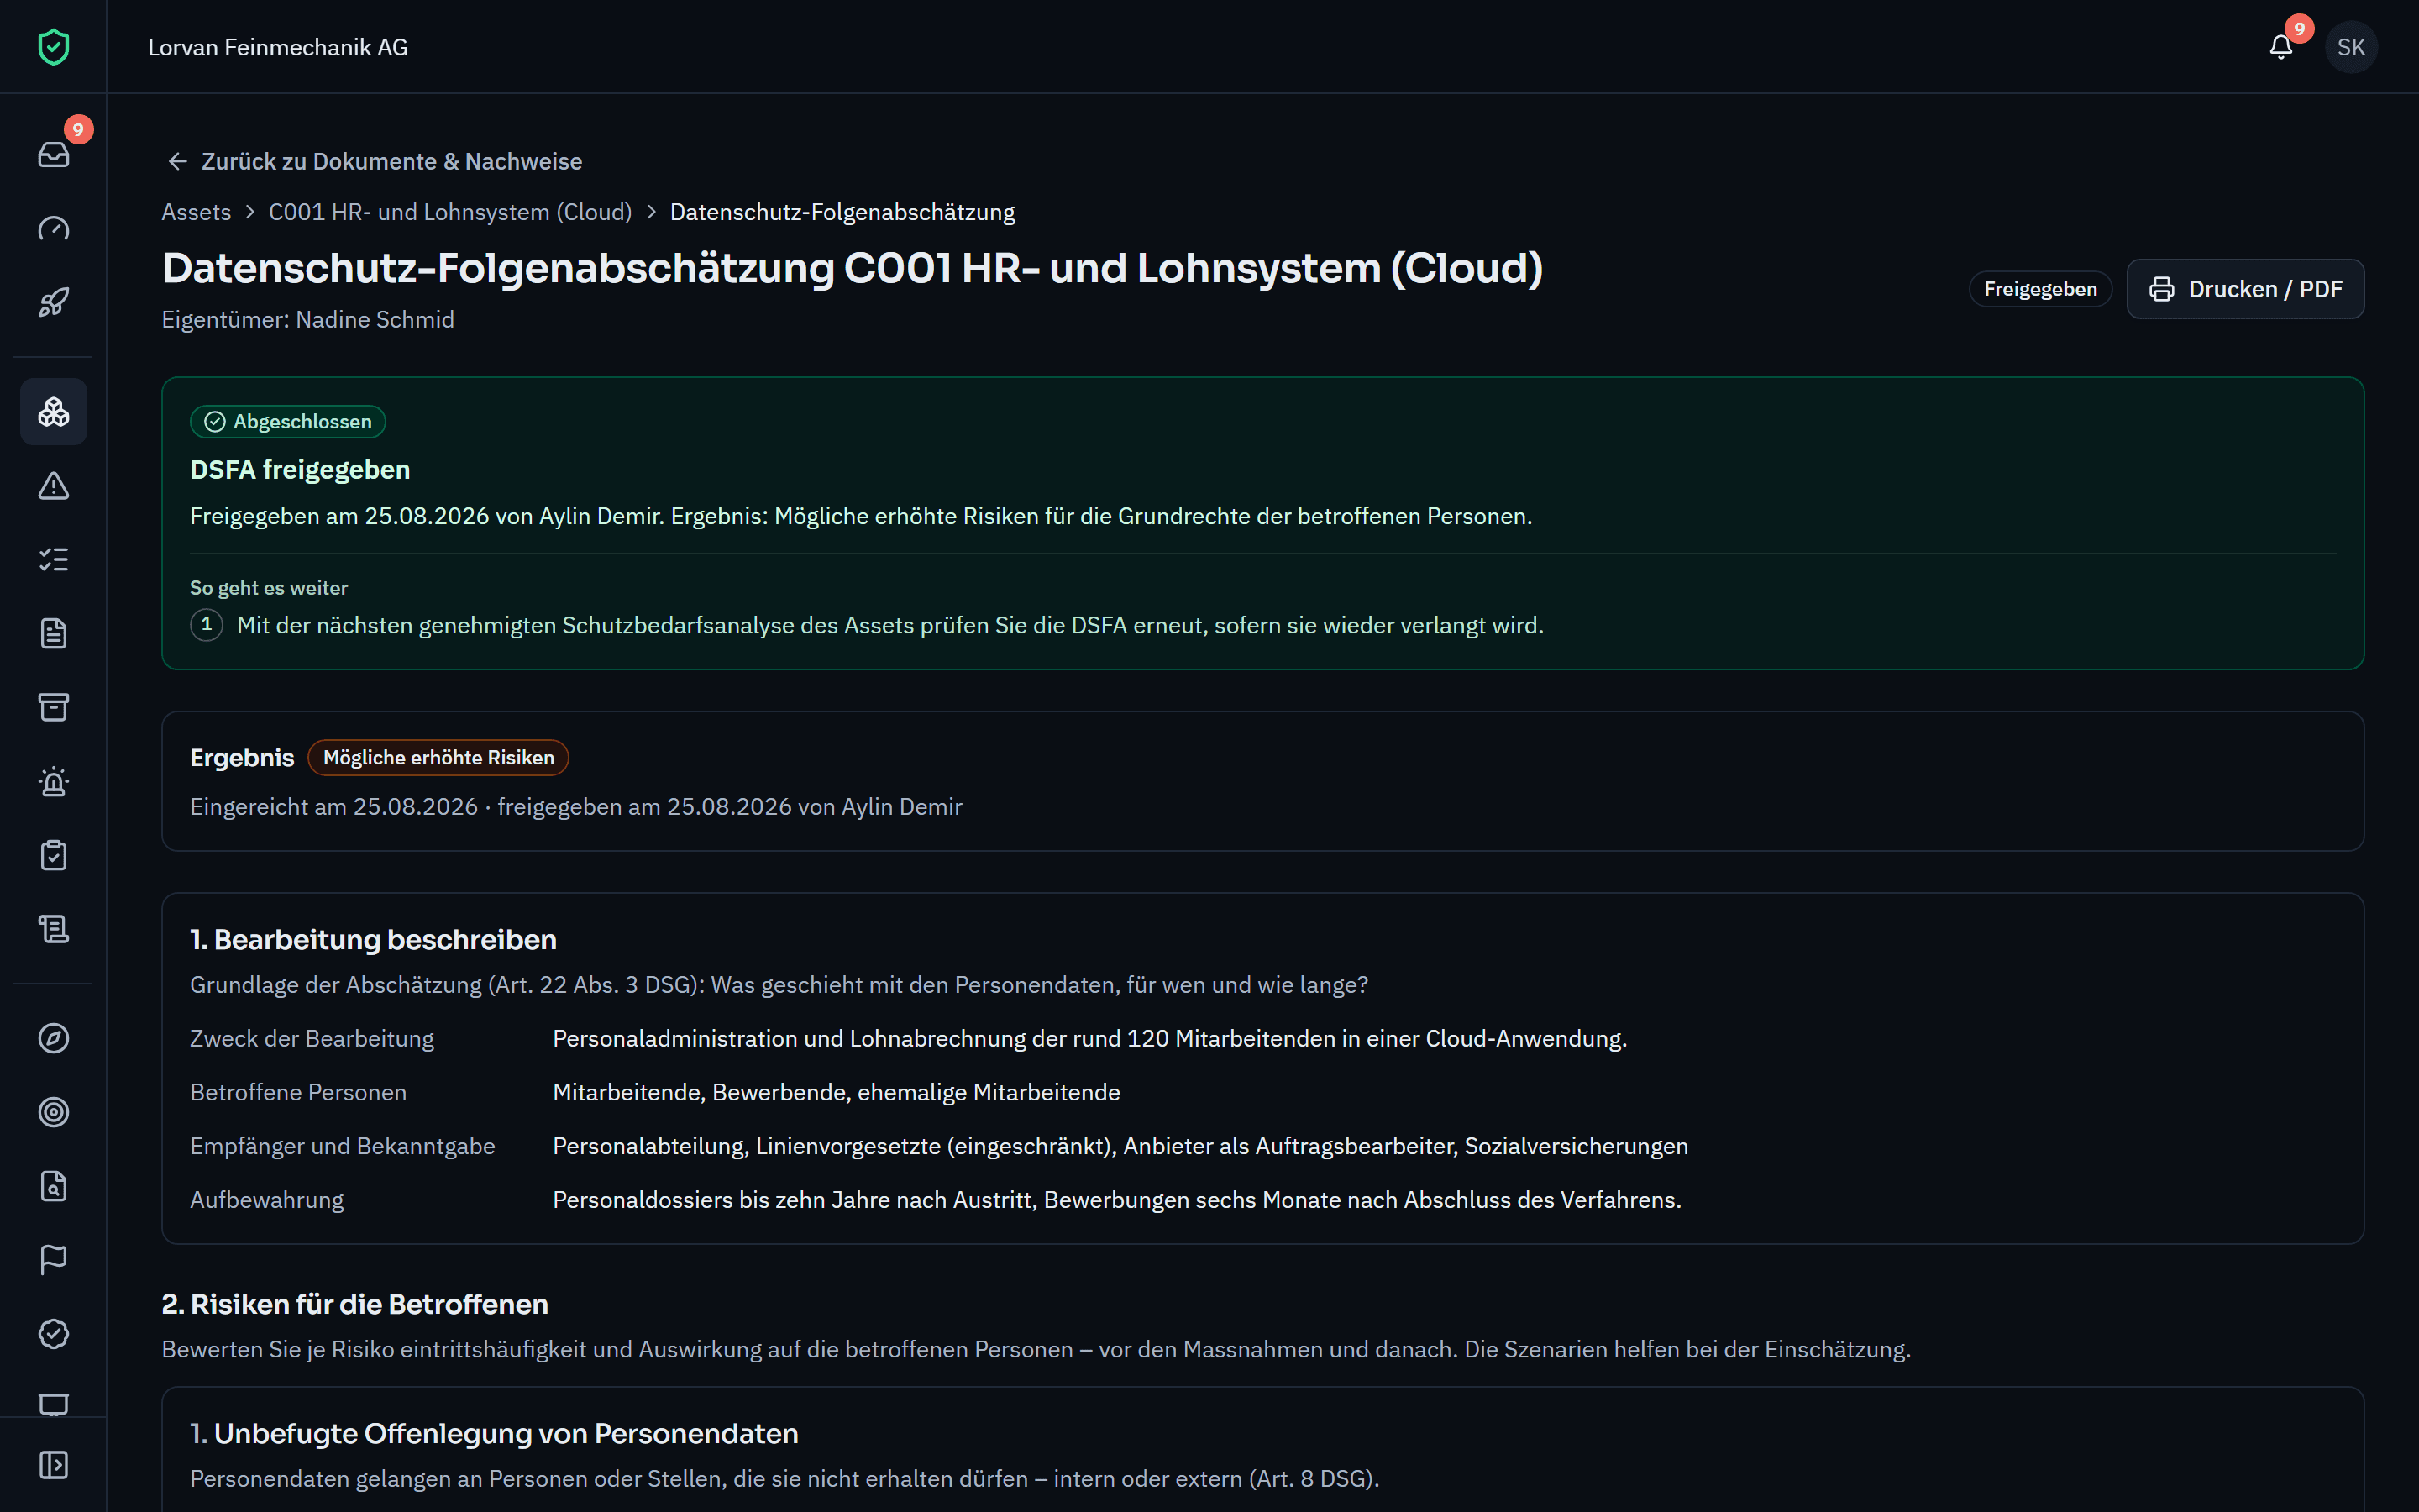2419x1512 pixels.
Task: Click the Abgeschlossen status badge
Action: (288, 422)
